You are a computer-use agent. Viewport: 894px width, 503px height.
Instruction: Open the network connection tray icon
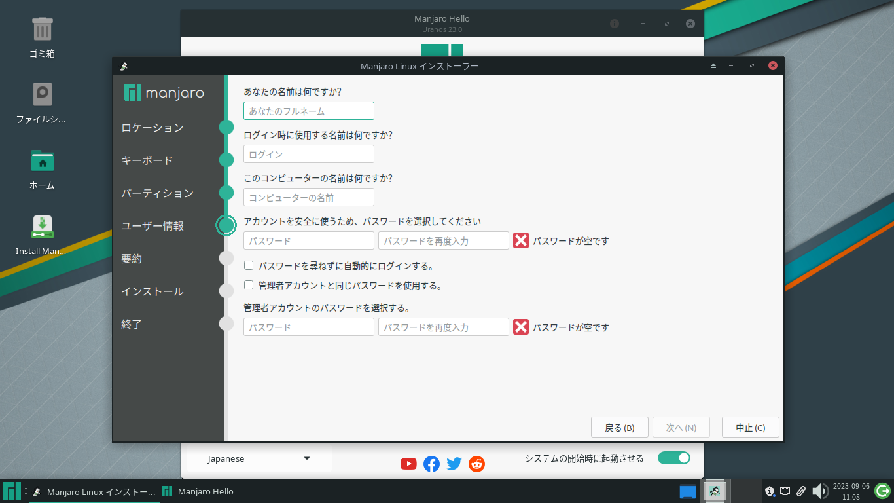pyautogui.click(x=785, y=491)
